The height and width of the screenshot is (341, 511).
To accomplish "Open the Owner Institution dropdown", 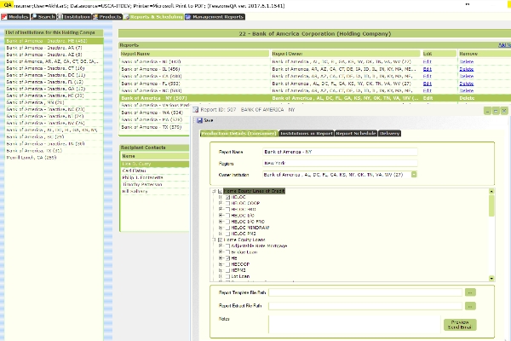I will click(414, 175).
